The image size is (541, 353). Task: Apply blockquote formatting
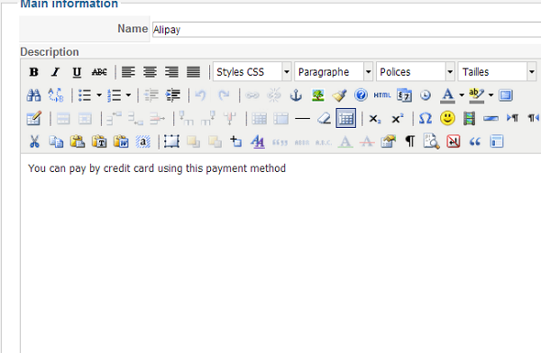point(475,141)
